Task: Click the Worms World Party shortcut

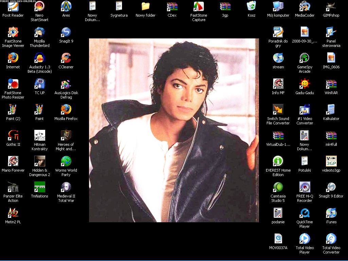Action: [x=66, y=161]
